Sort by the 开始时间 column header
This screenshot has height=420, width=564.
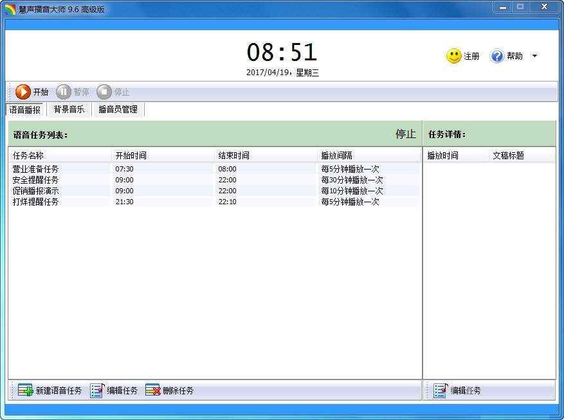163,155
